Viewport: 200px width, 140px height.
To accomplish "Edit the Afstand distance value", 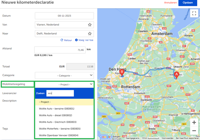I will coord(60,50).
